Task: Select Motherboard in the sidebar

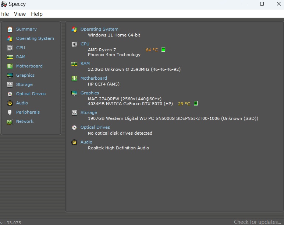Action: [x=29, y=66]
